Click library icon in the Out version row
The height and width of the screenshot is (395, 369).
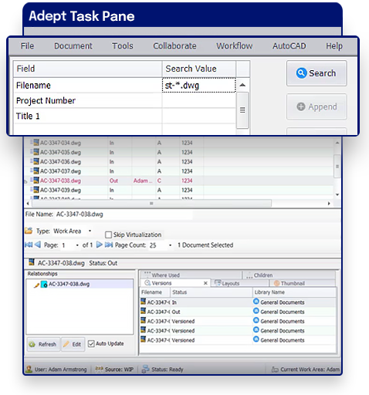click(x=256, y=311)
